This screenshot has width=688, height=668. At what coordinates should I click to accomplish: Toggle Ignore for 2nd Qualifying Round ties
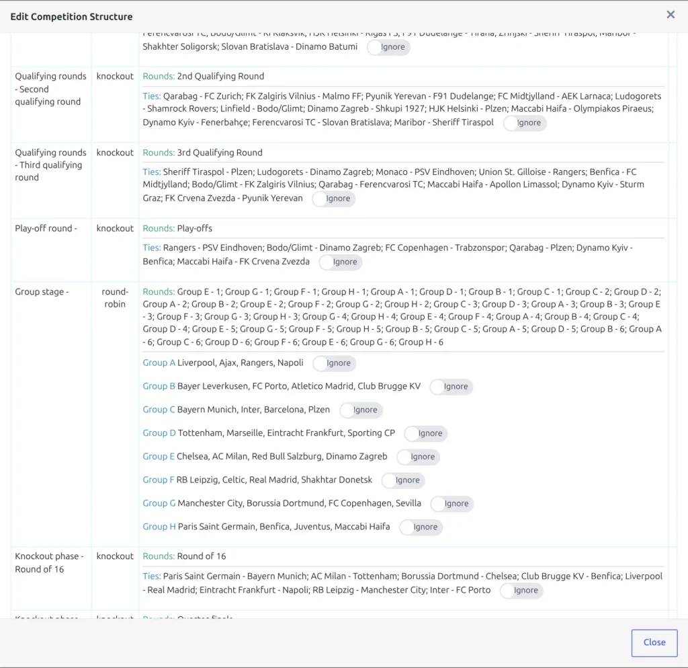525,123
